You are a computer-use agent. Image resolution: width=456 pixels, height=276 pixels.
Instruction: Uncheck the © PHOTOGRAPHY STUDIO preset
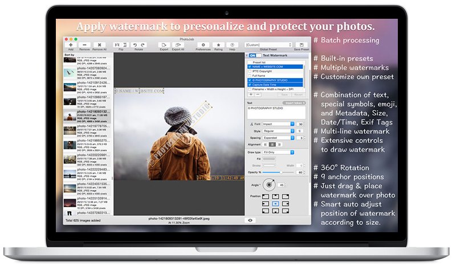coord(250,80)
